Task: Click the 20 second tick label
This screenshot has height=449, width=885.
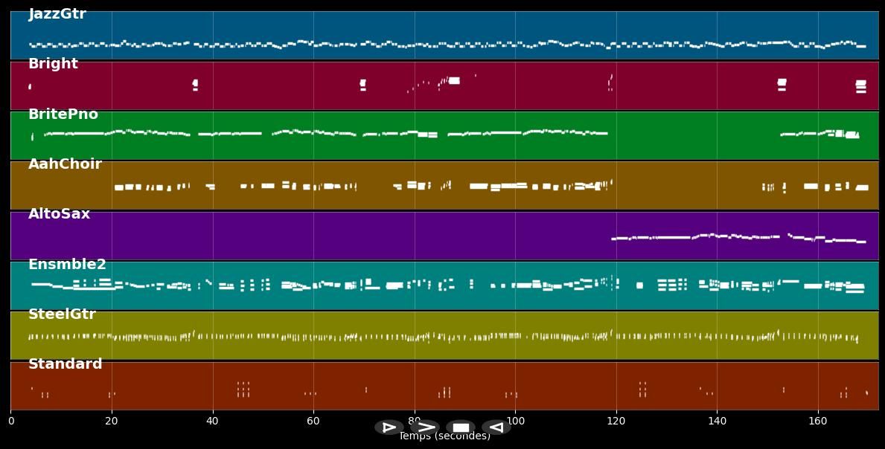Action: 112,421
